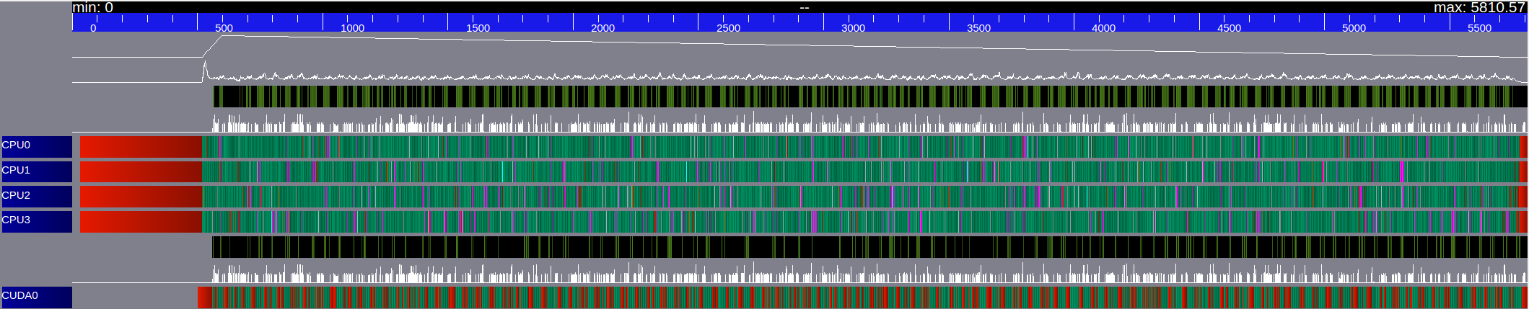Select the CUDA0 row label

37,297
